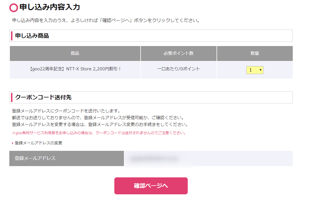This screenshot has width=319, height=198.
Task: Click the 申し込み商品 section header
Action: coord(32,36)
